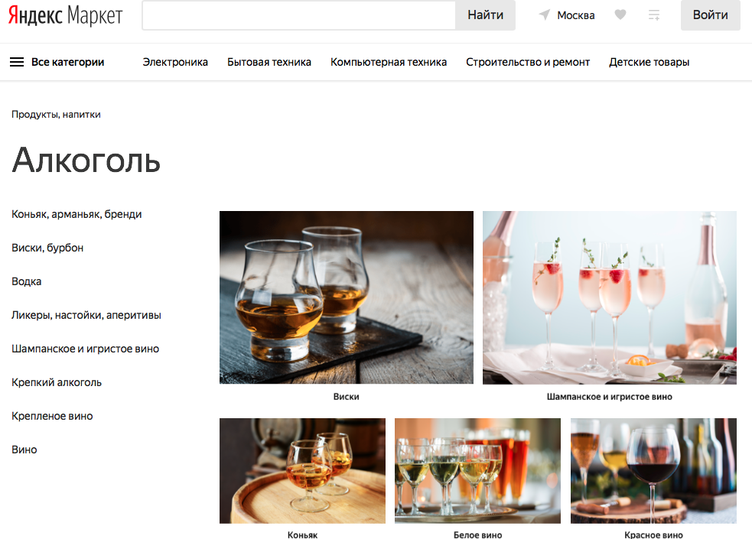752x539 pixels.
Task: Open the Коньяк, арманьяк, бренди sidebar link
Action: 77,214
